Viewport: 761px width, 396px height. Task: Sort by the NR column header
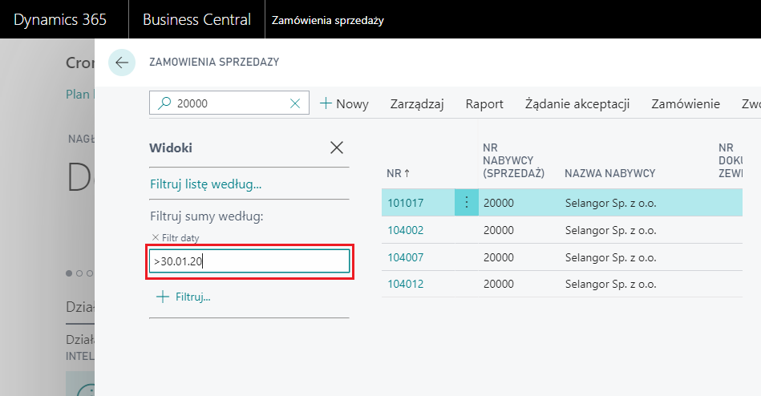pos(398,173)
